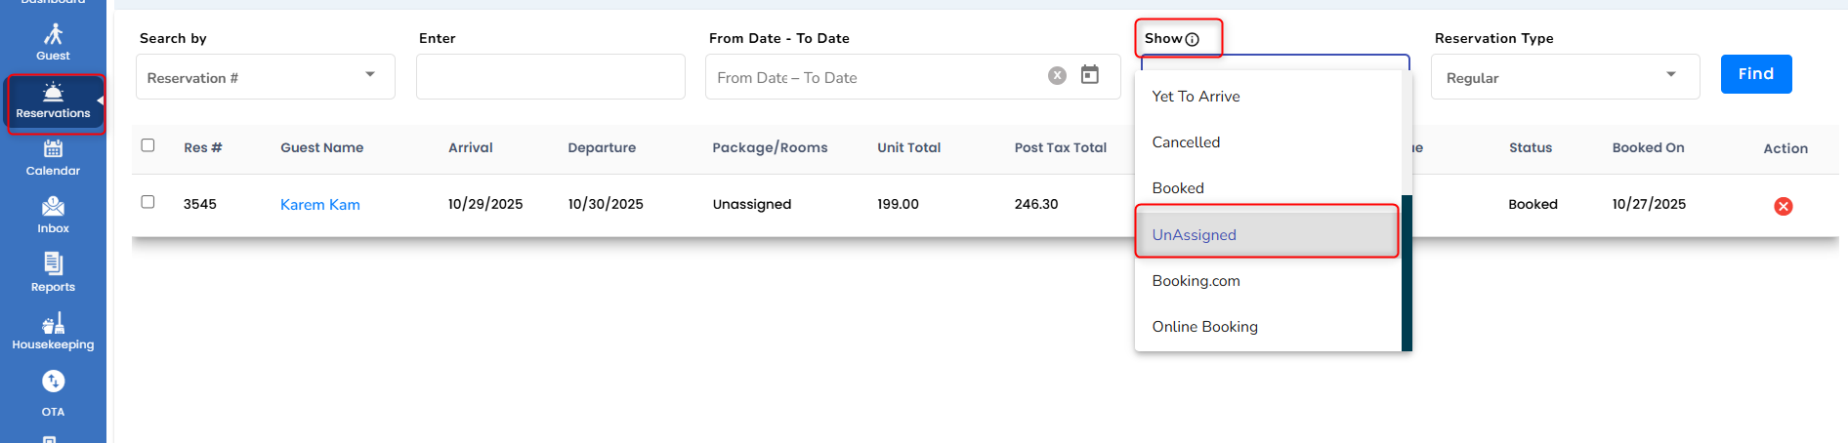This screenshot has width=1848, height=443.
Task: Open the Calendar icon in sidebar
Action: click(53, 157)
